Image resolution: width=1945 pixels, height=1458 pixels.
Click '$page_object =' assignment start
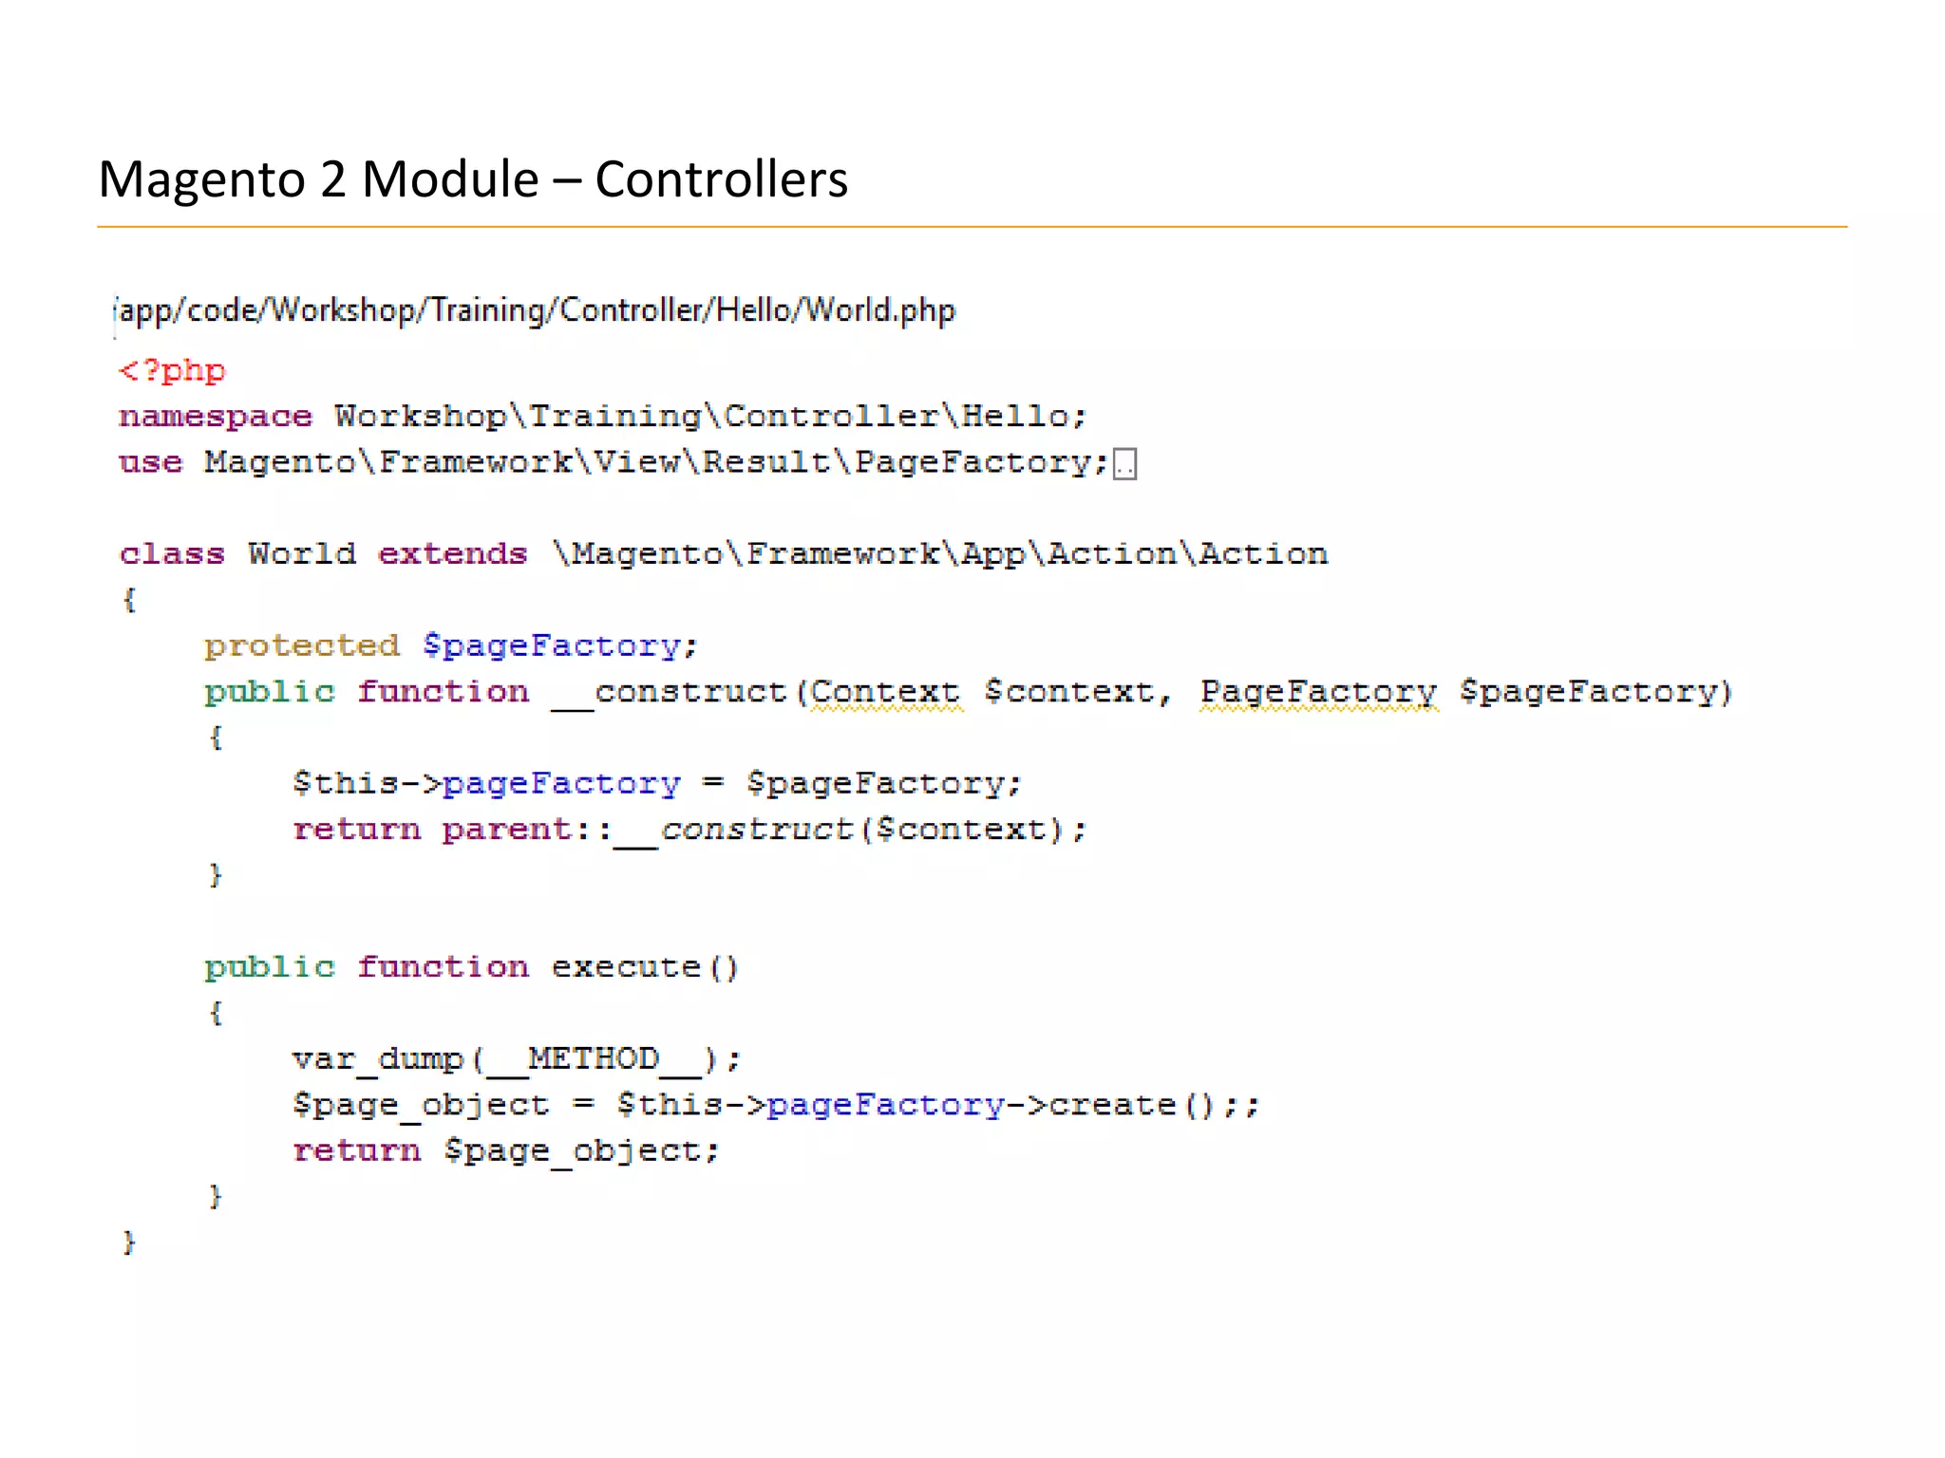coord(444,1105)
